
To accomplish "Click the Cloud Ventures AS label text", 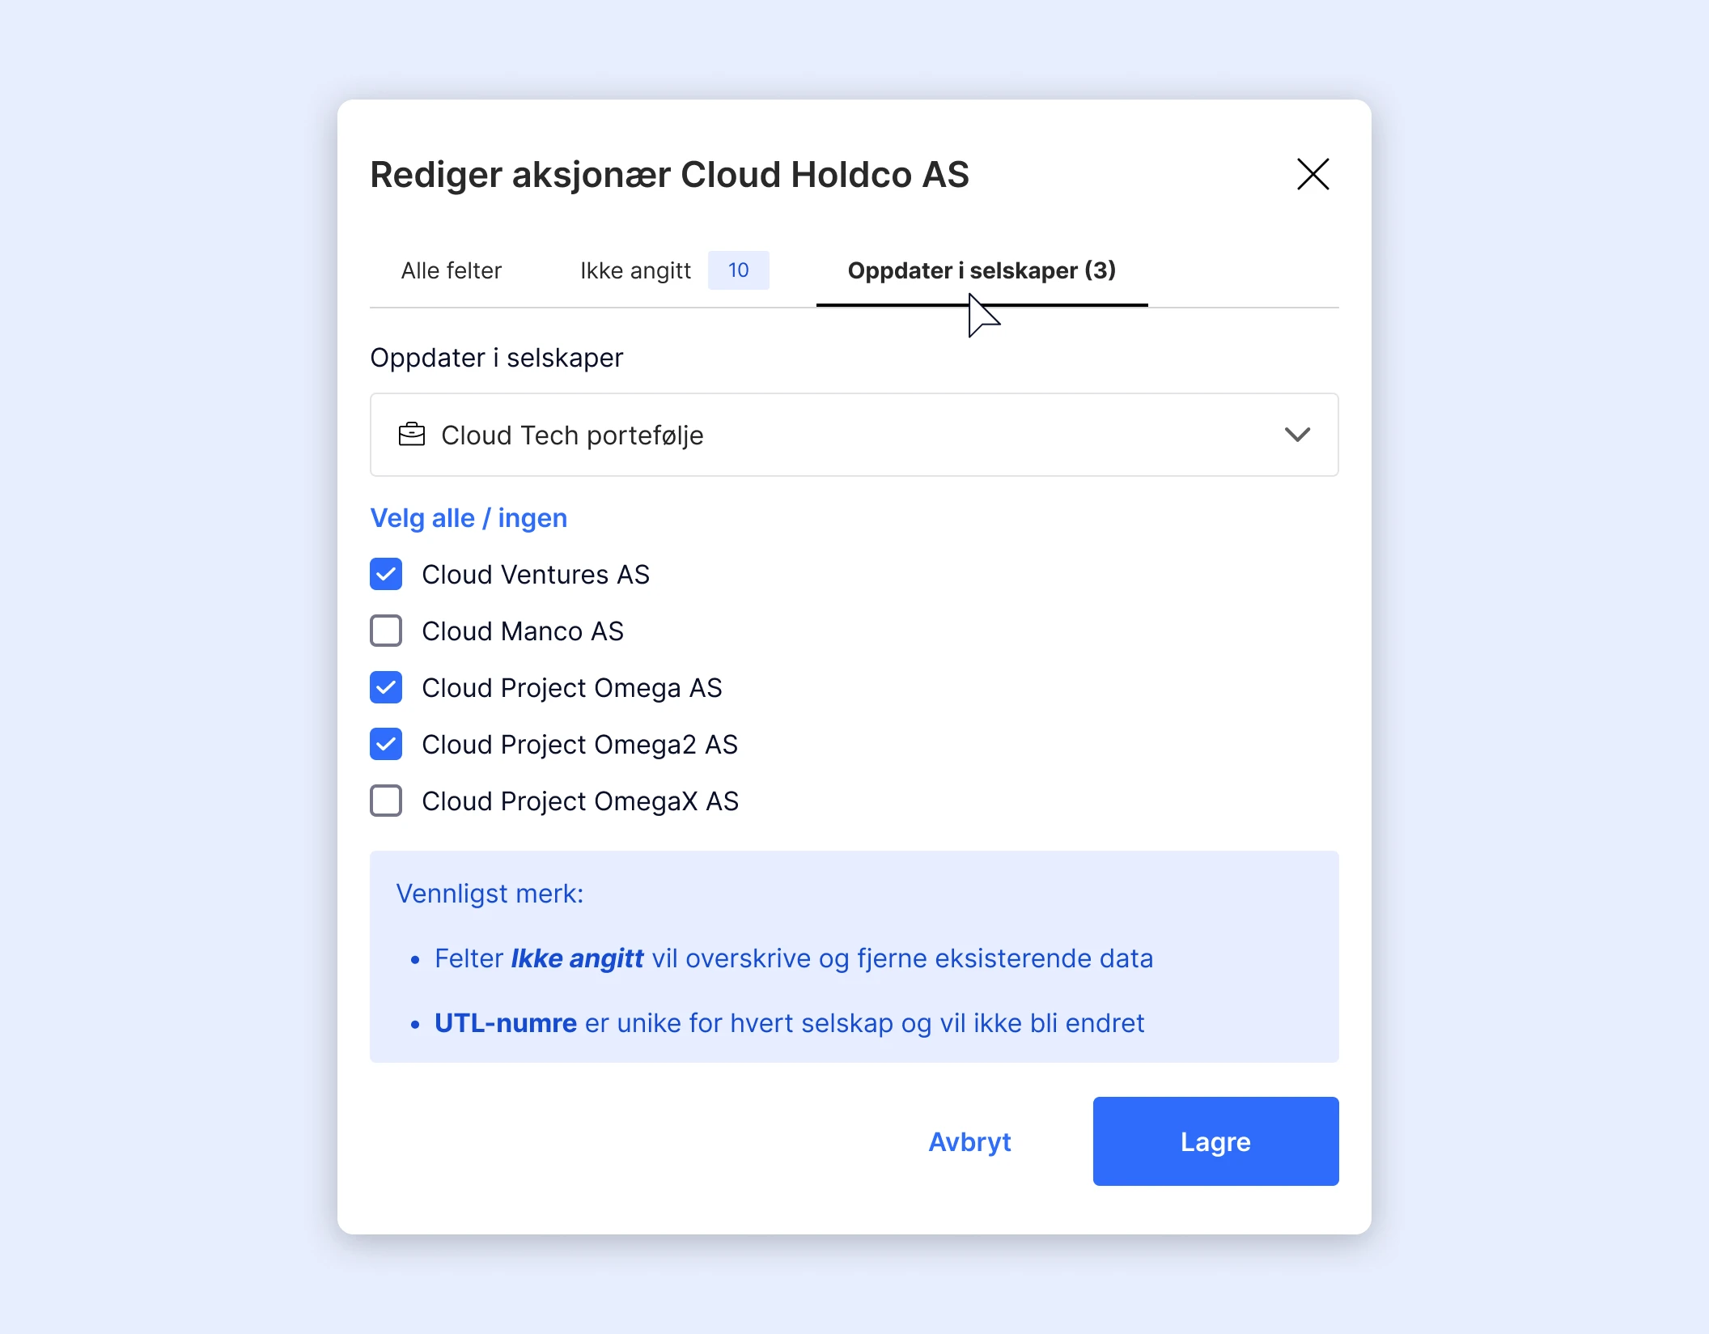I will click(536, 574).
